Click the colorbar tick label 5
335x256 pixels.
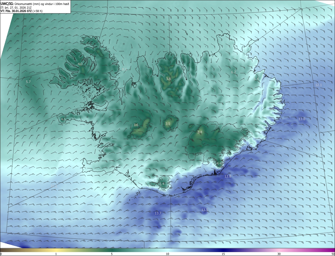coord(112,254)
